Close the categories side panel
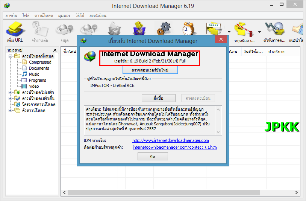 pyautogui.click(x=55, y=50)
